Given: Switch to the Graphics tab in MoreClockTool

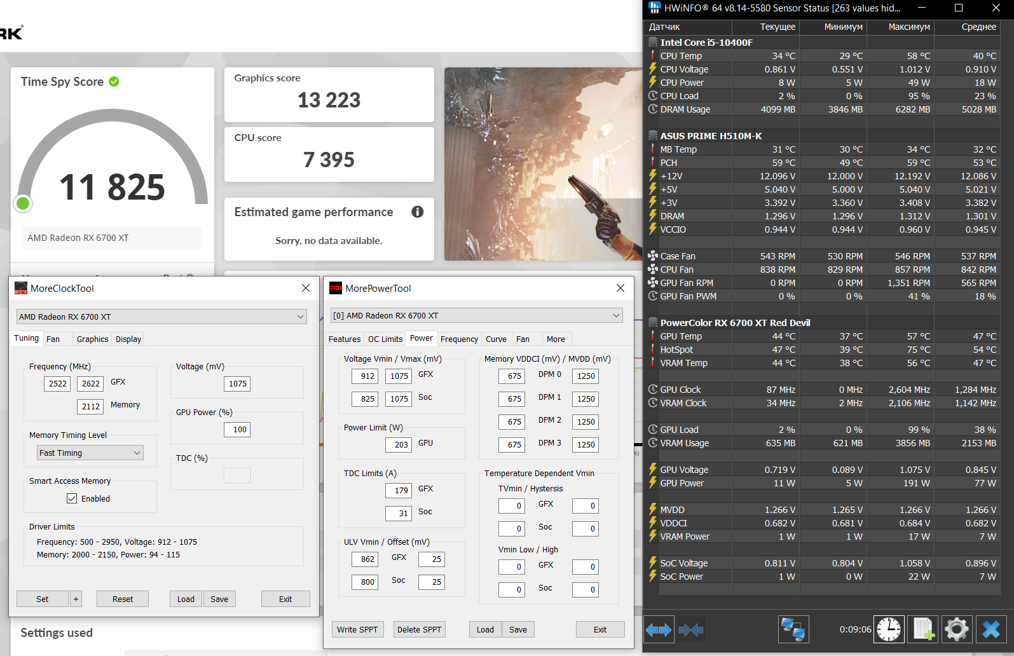Looking at the screenshot, I should 92,339.
